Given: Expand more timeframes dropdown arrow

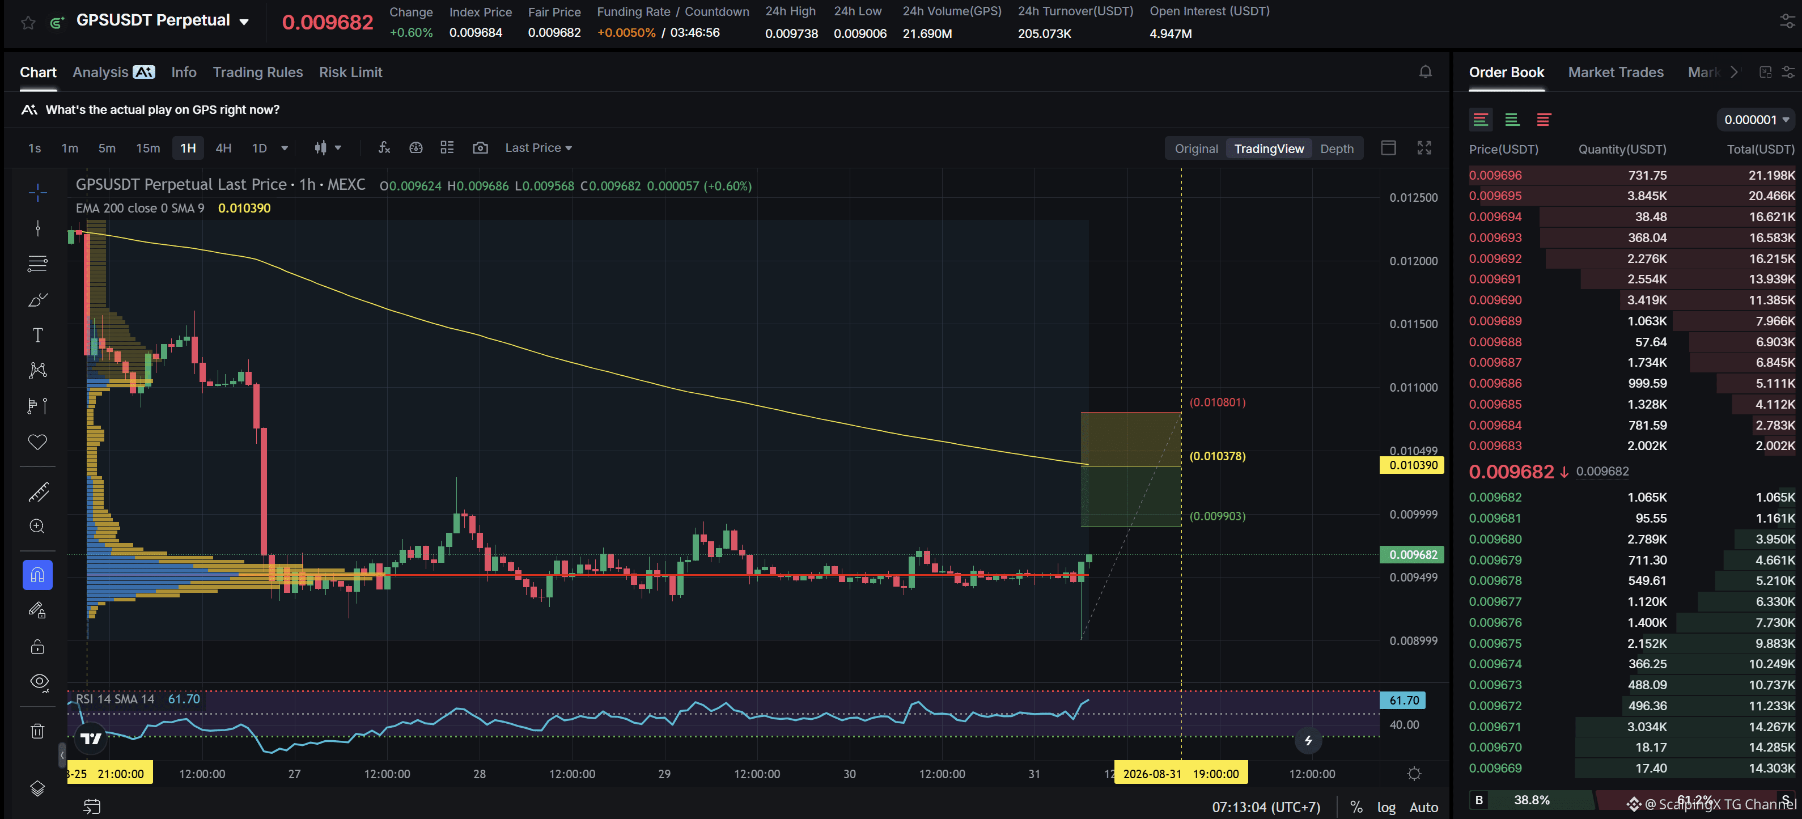Looking at the screenshot, I should [285, 147].
